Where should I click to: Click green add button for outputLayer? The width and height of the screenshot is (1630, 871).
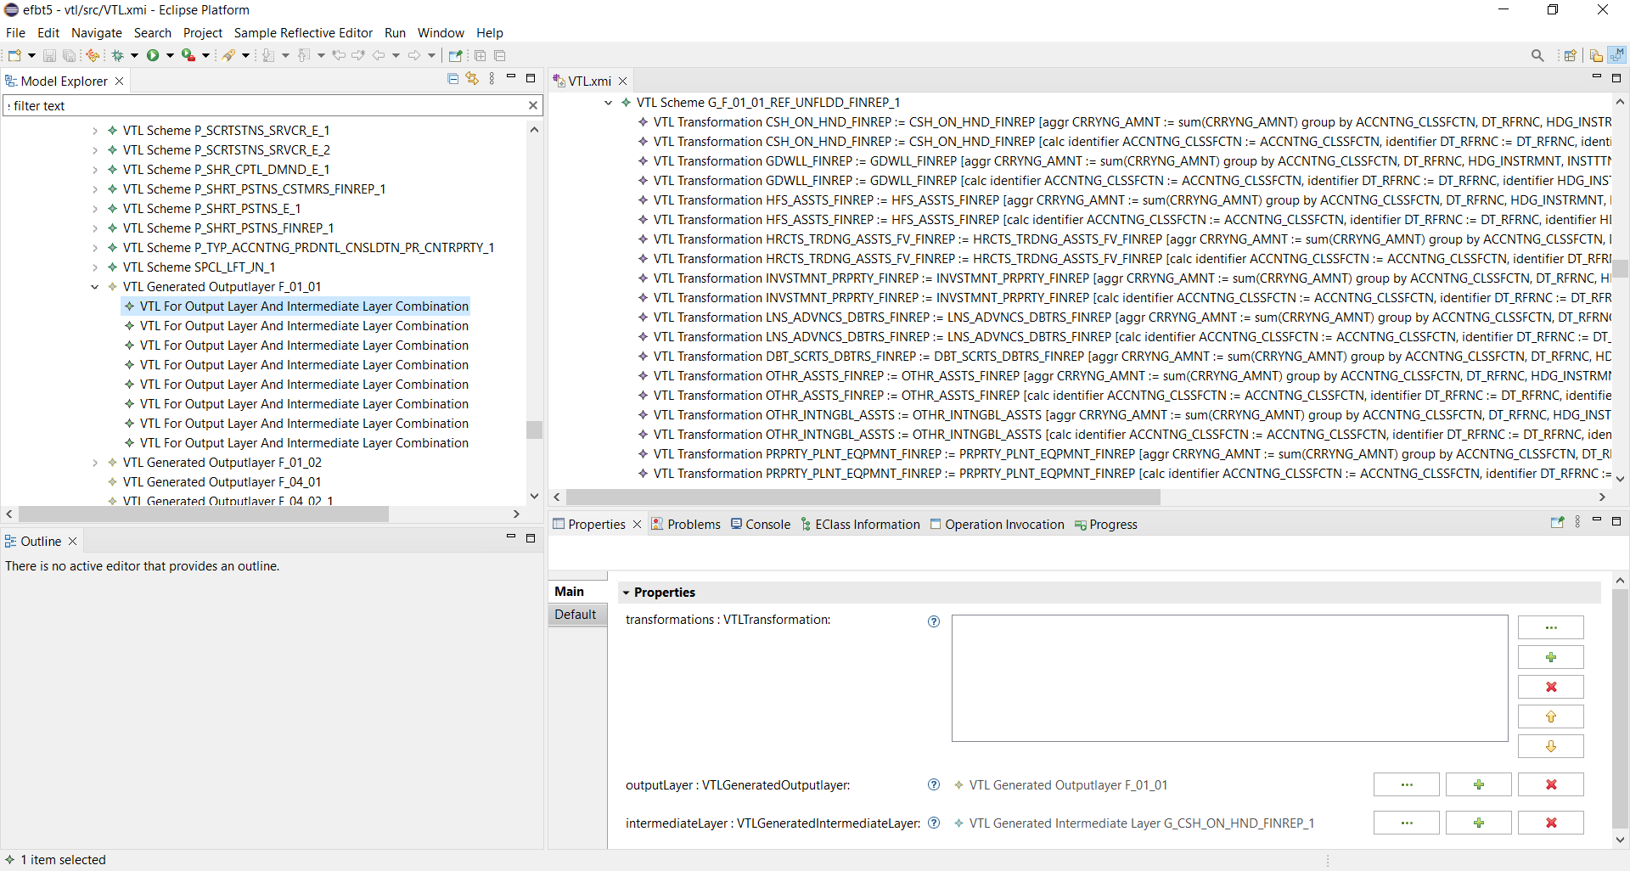(1478, 784)
